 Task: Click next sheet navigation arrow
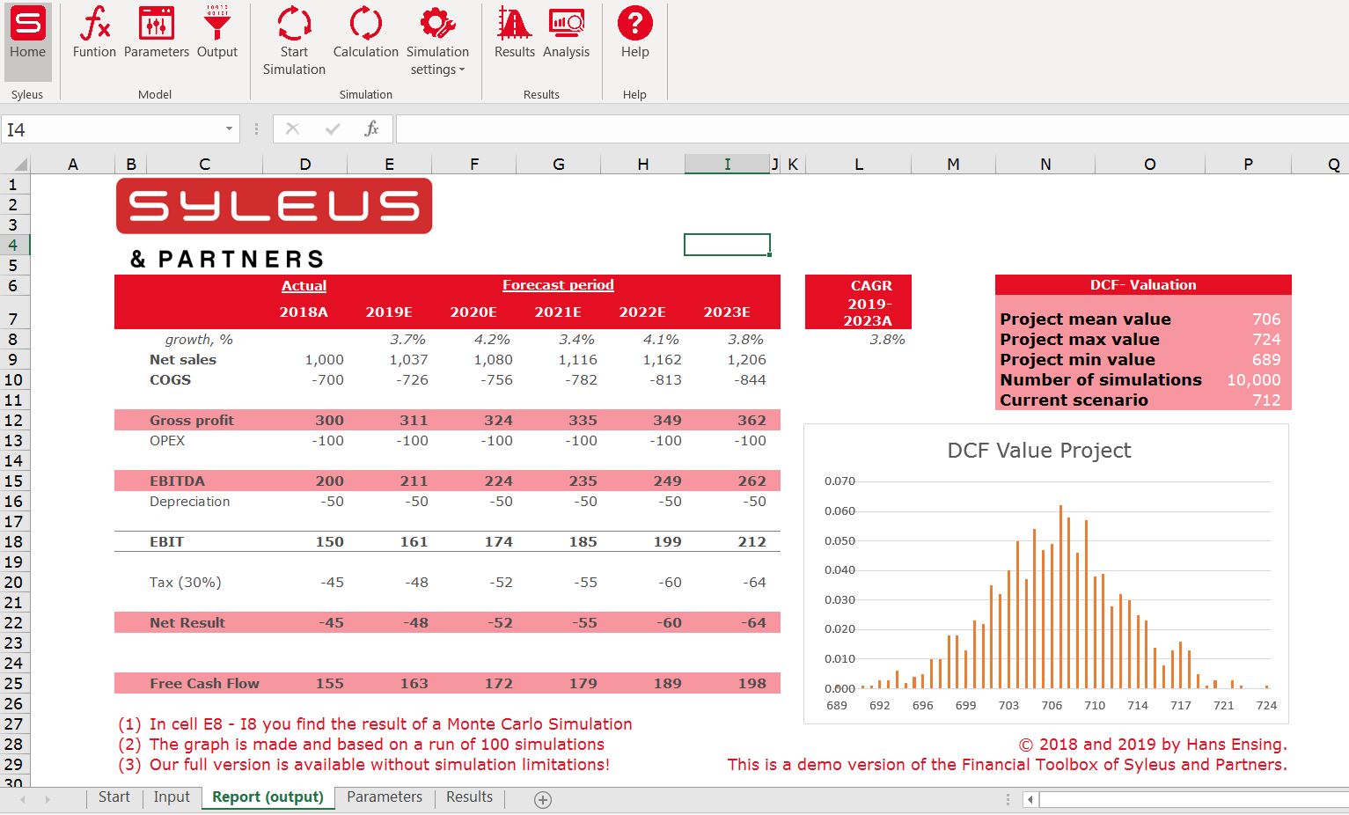pos(47,800)
